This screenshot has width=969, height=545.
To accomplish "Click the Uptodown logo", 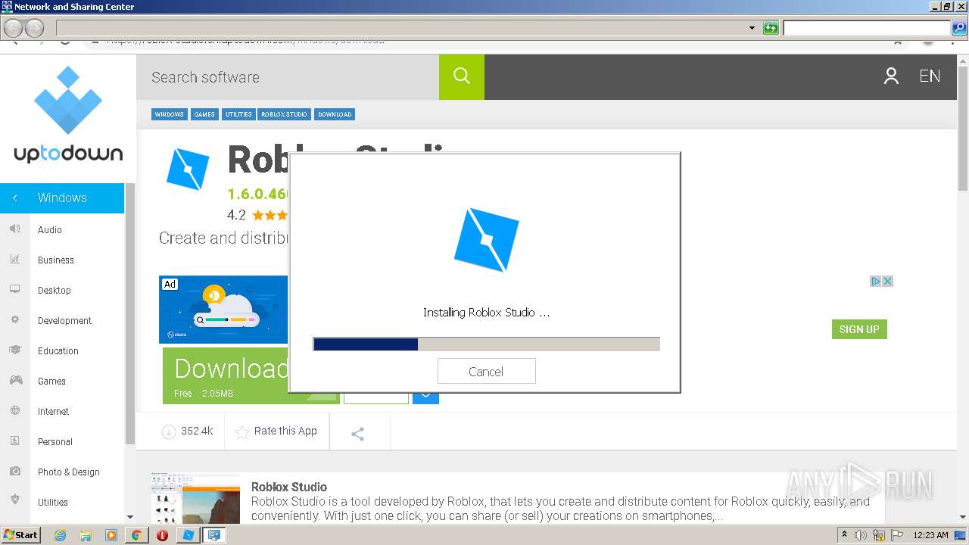I will point(68,115).
